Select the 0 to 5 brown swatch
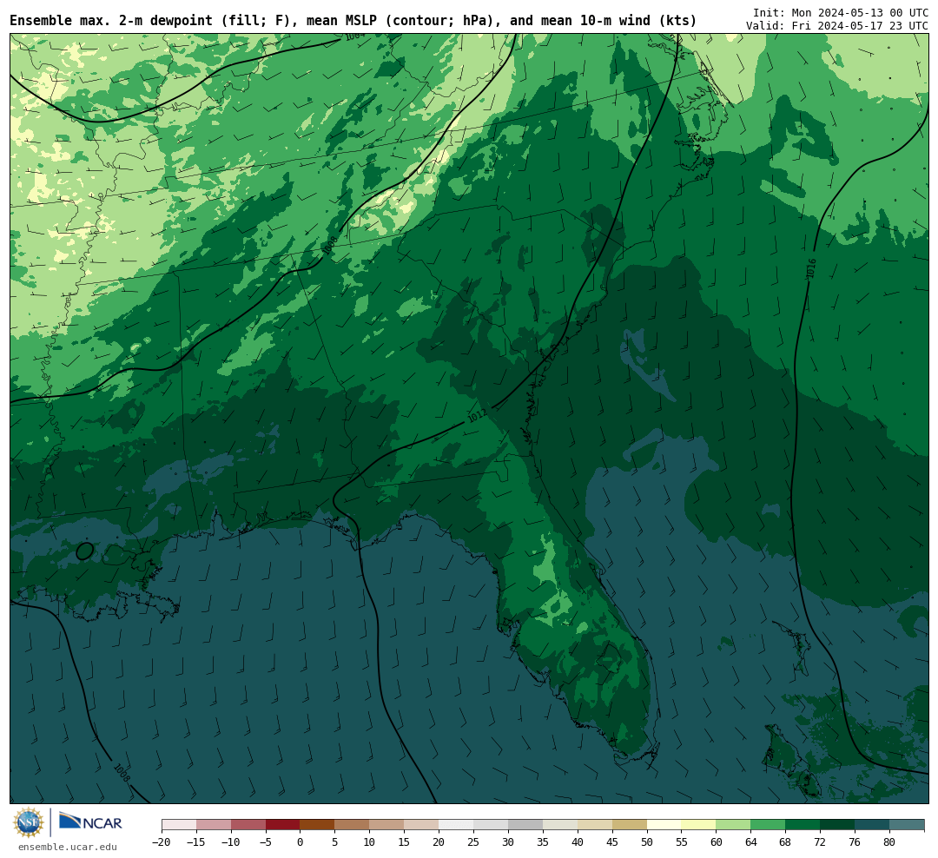The height and width of the screenshot is (858, 938). coord(318,825)
